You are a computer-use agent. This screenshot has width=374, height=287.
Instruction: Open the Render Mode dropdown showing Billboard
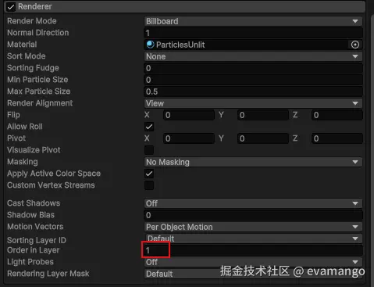pos(253,21)
